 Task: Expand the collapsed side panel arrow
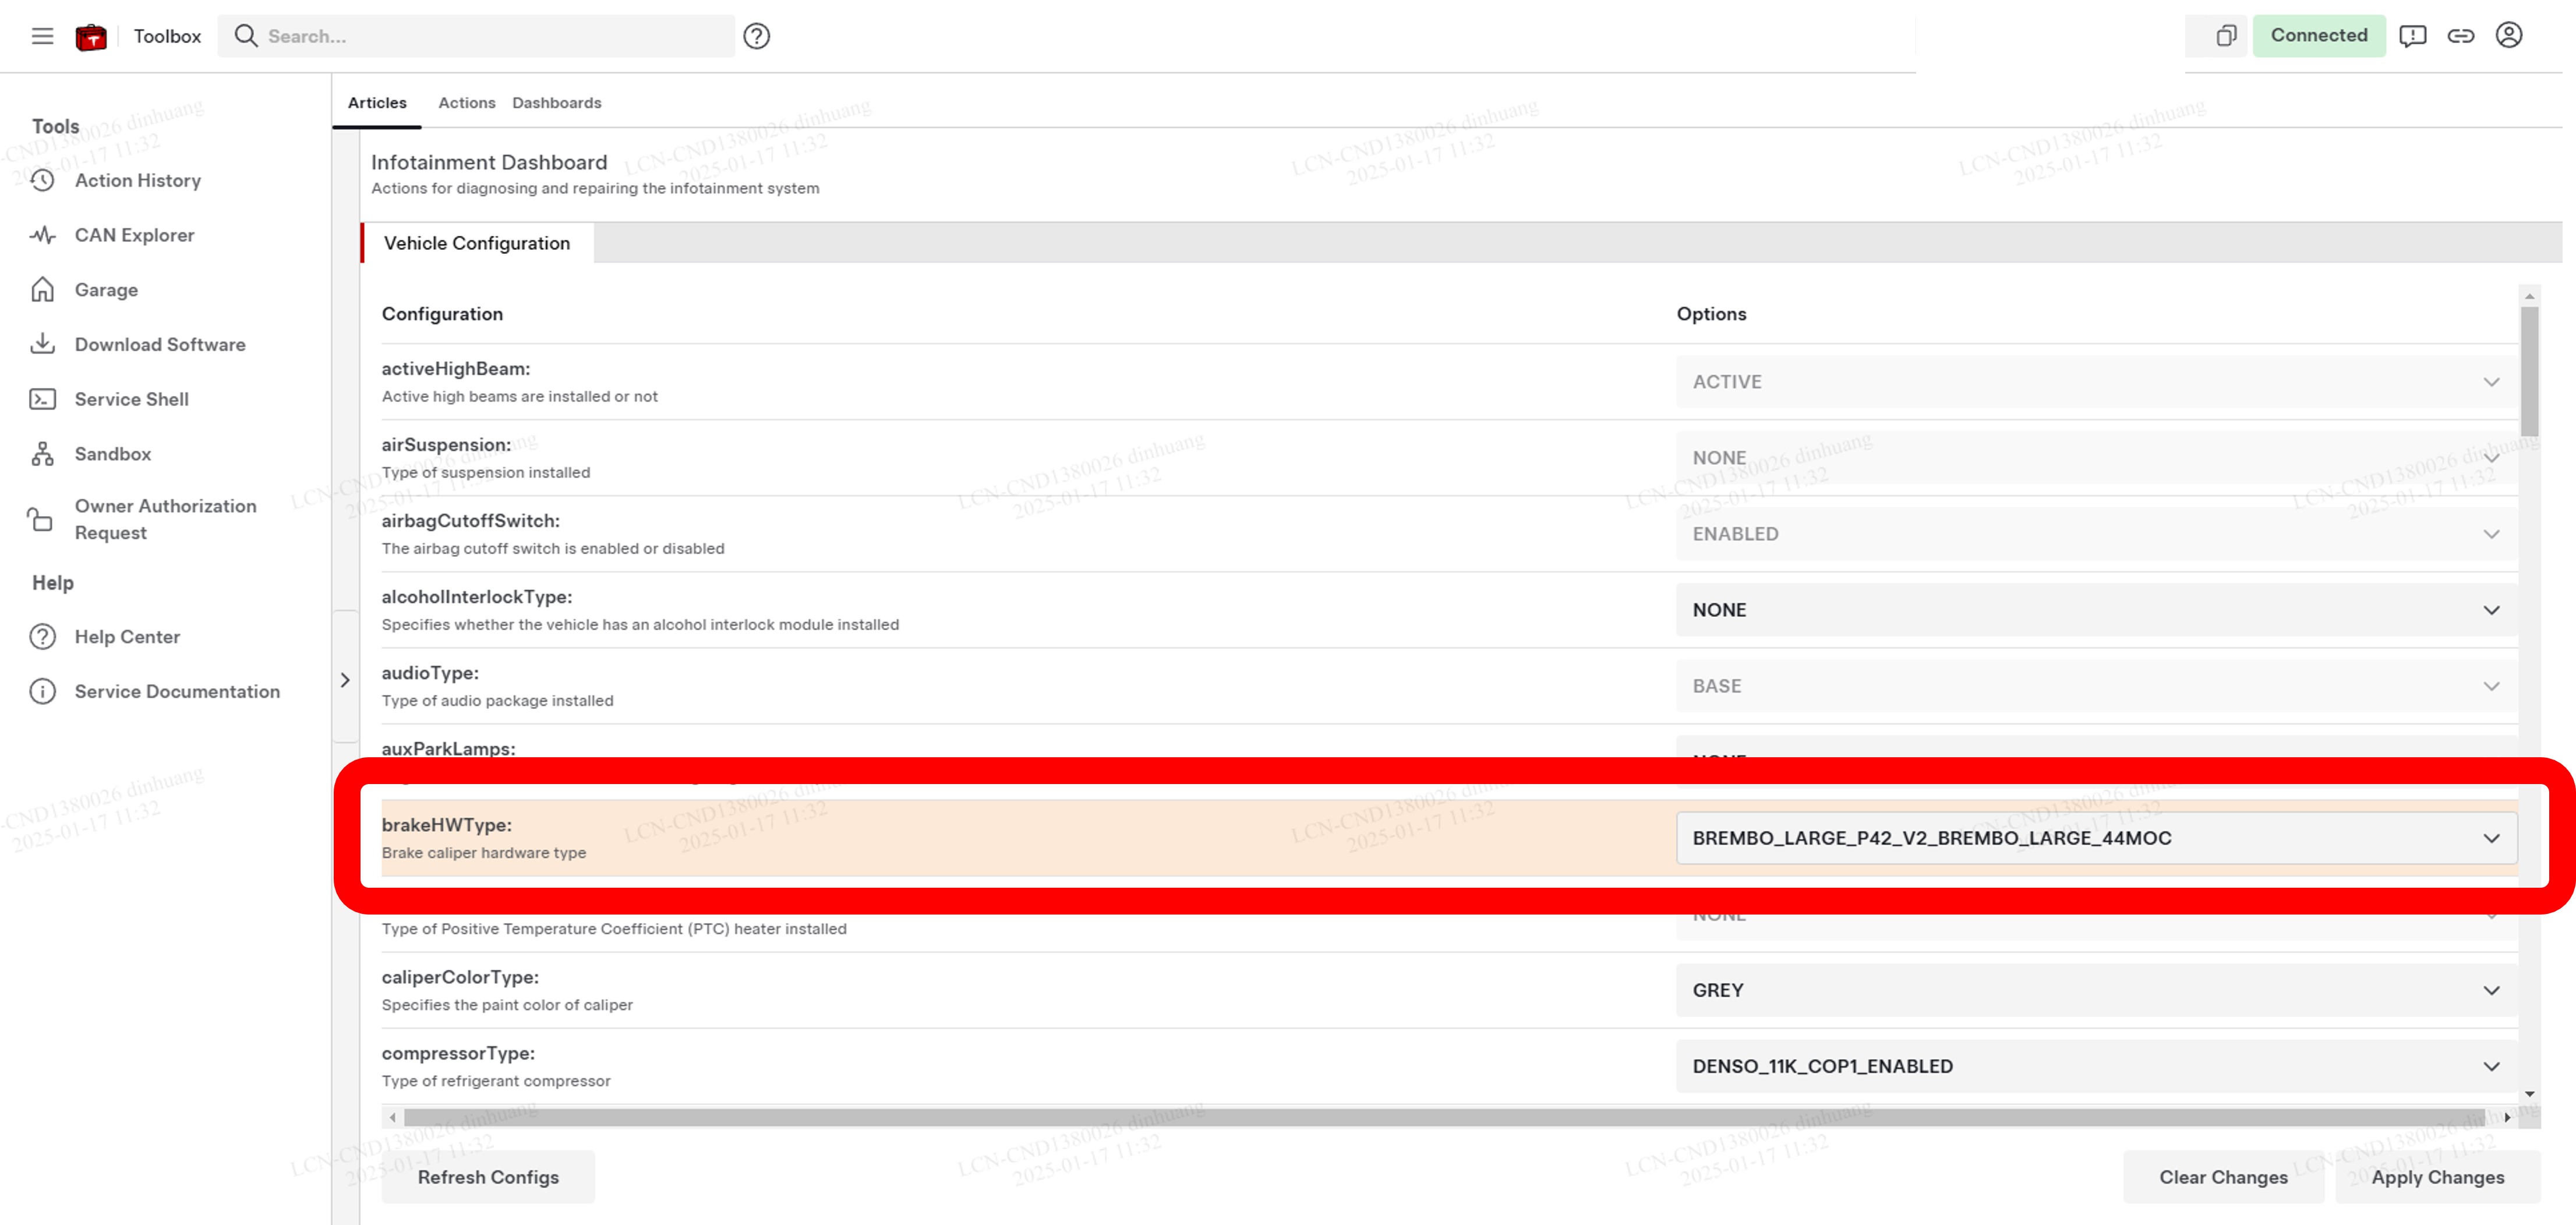click(345, 680)
